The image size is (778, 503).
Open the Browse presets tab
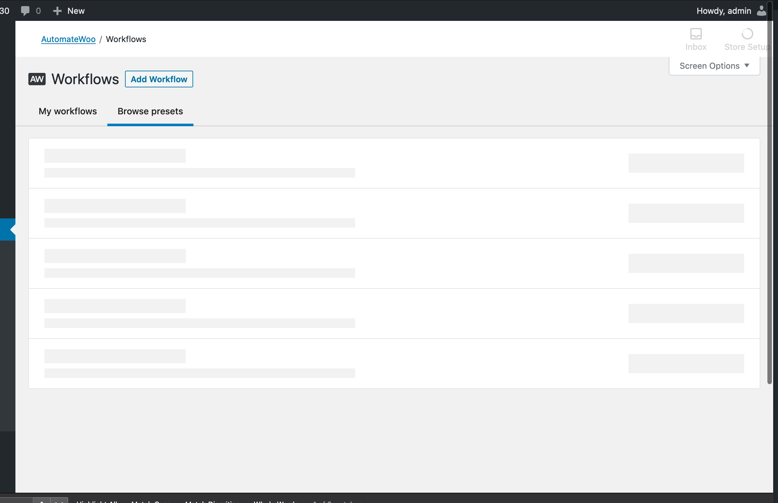tap(150, 111)
